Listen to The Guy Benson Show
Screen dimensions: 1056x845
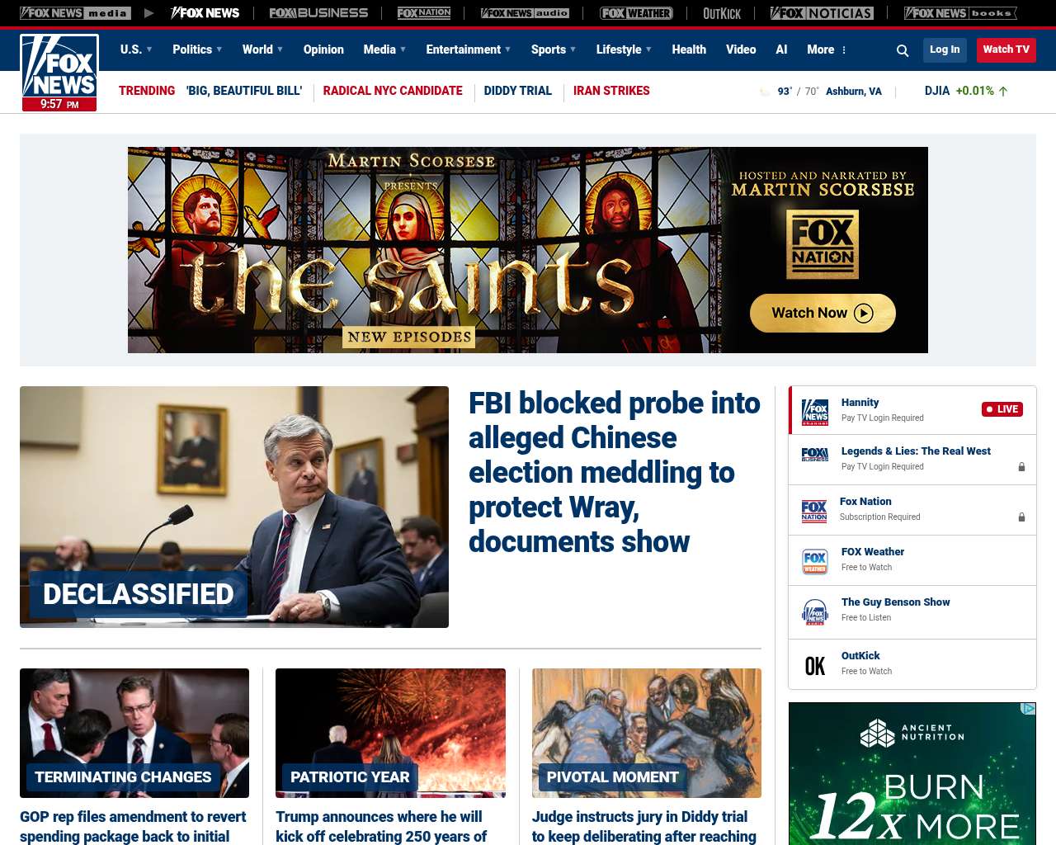pos(912,612)
